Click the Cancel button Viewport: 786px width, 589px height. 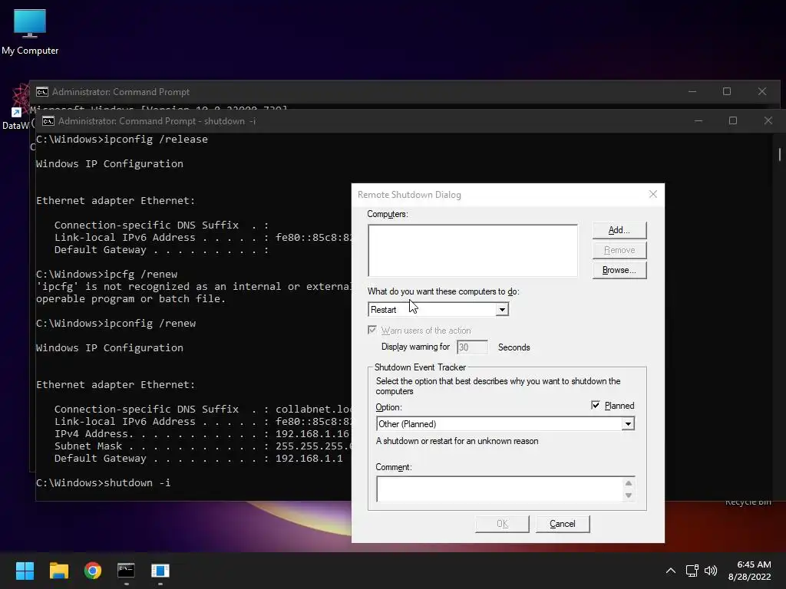coord(563,524)
